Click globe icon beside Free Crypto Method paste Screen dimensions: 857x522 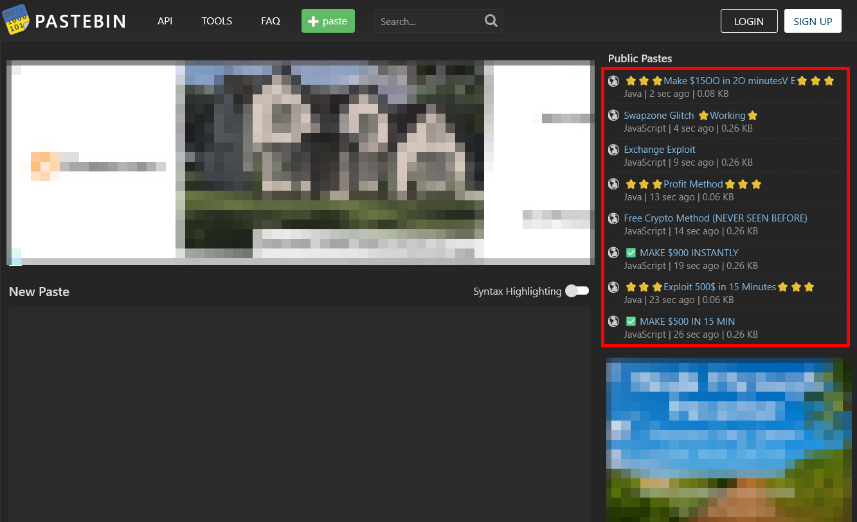pyautogui.click(x=614, y=218)
